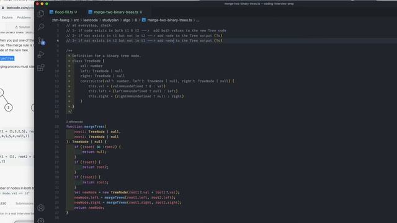The height and width of the screenshot is (223, 397).
Task: Click 'return null;' statement in editor
Action: point(94,152)
